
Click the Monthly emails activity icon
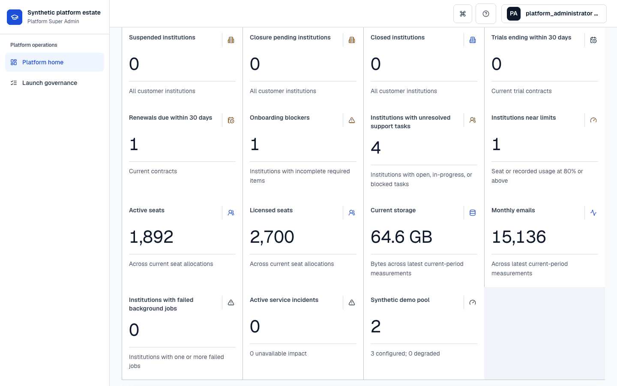(593, 213)
